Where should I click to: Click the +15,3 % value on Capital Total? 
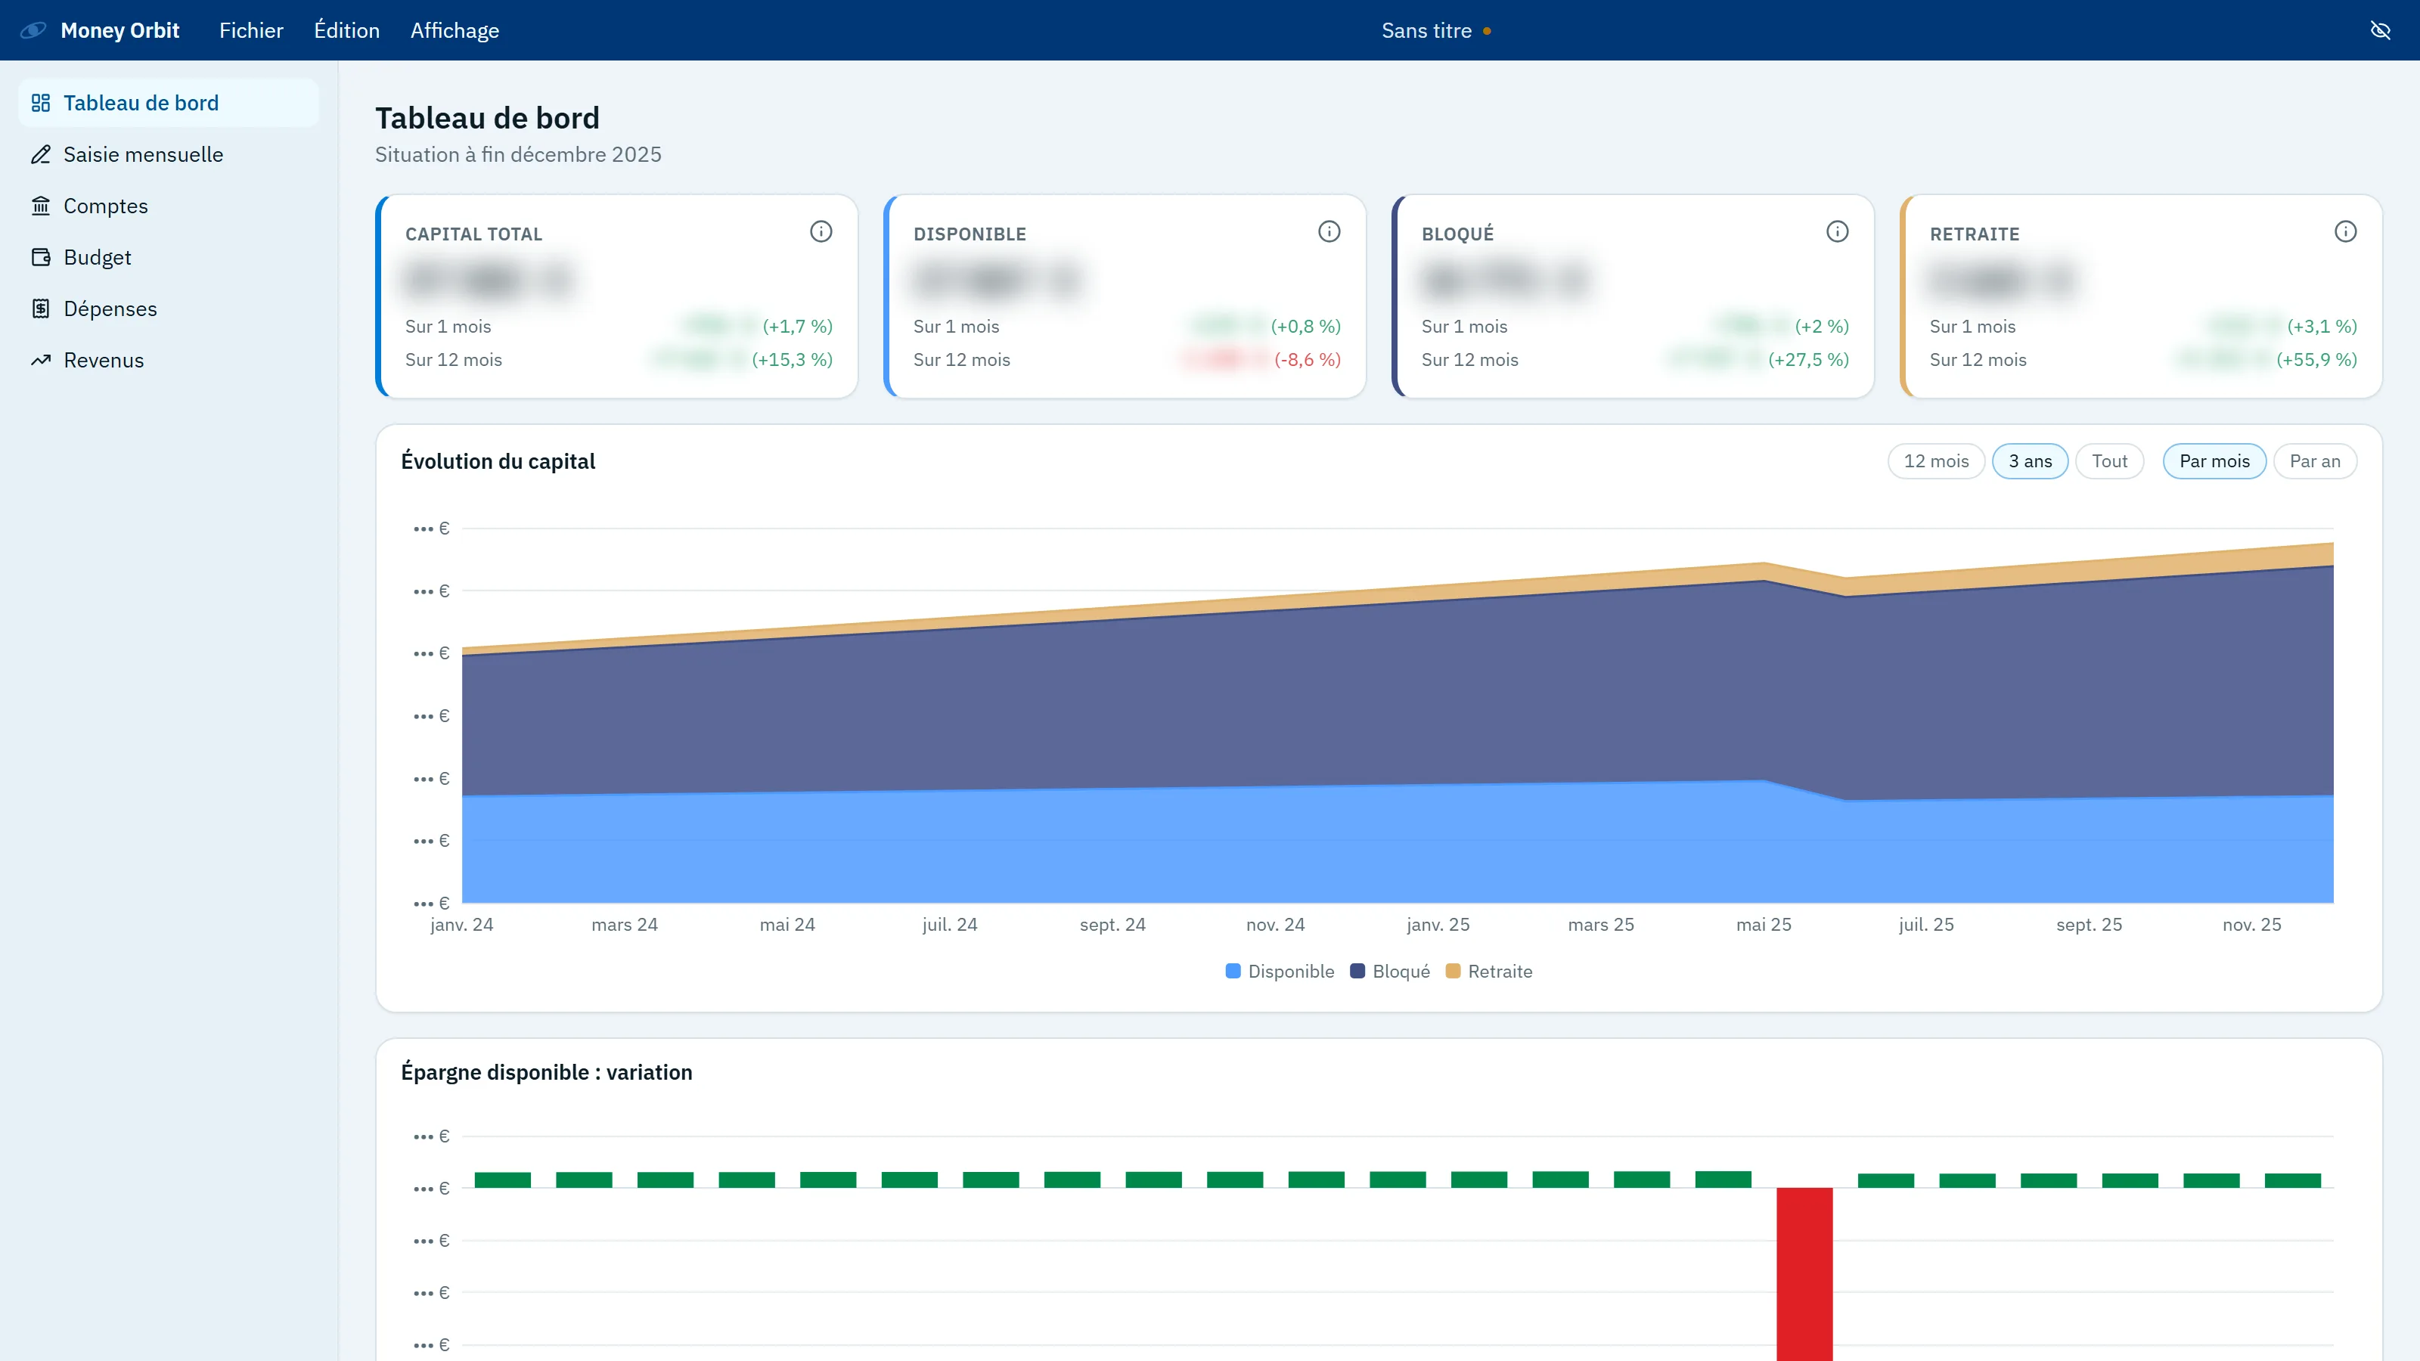click(792, 360)
